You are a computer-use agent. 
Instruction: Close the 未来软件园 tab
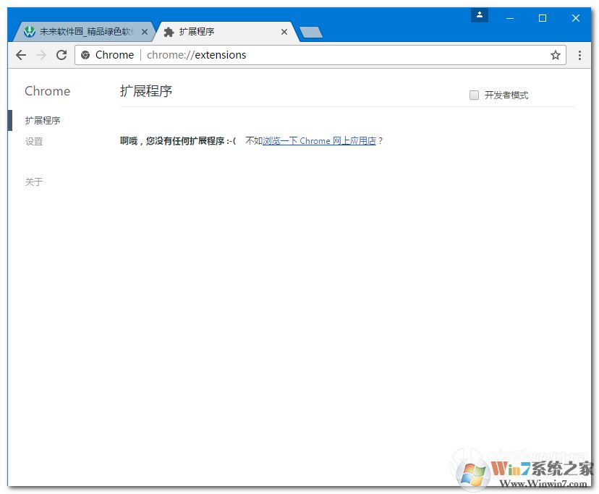tap(145, 32)
